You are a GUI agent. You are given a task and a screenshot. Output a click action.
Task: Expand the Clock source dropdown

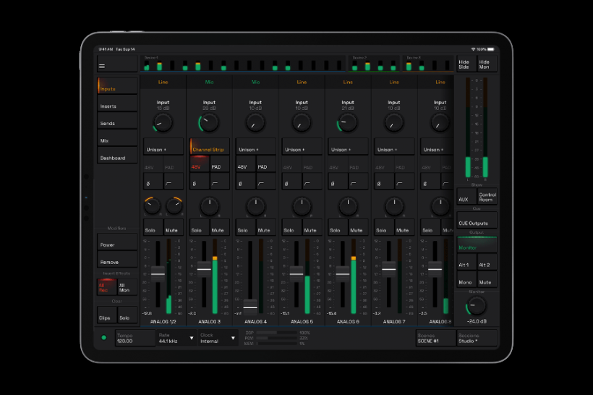click(218, 337)
